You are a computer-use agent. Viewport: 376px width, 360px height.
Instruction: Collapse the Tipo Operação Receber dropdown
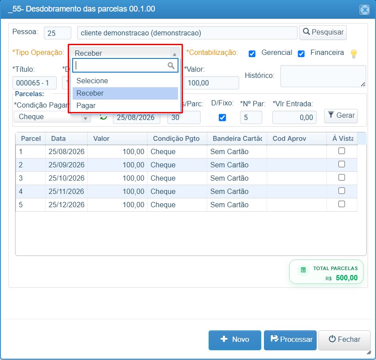[x=125, y=53]
